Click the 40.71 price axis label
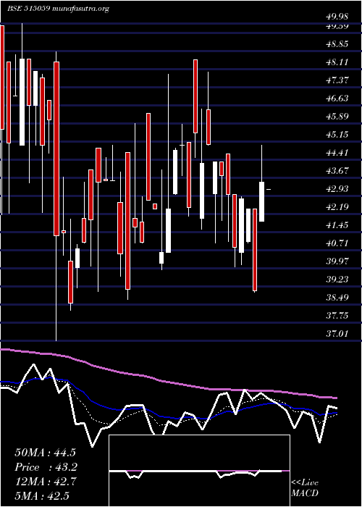Image resolution: width=362 pixels, height=507 pixels. pos(338,243)
